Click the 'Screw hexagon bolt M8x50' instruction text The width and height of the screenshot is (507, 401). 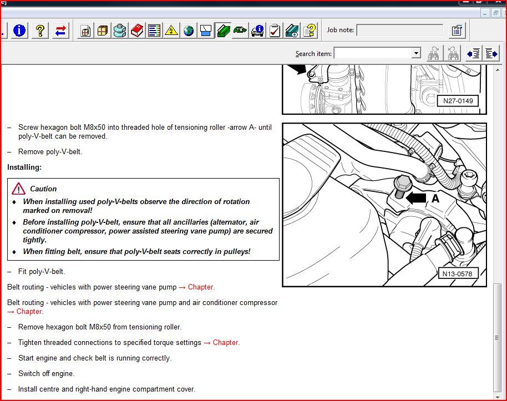point(145,132)
